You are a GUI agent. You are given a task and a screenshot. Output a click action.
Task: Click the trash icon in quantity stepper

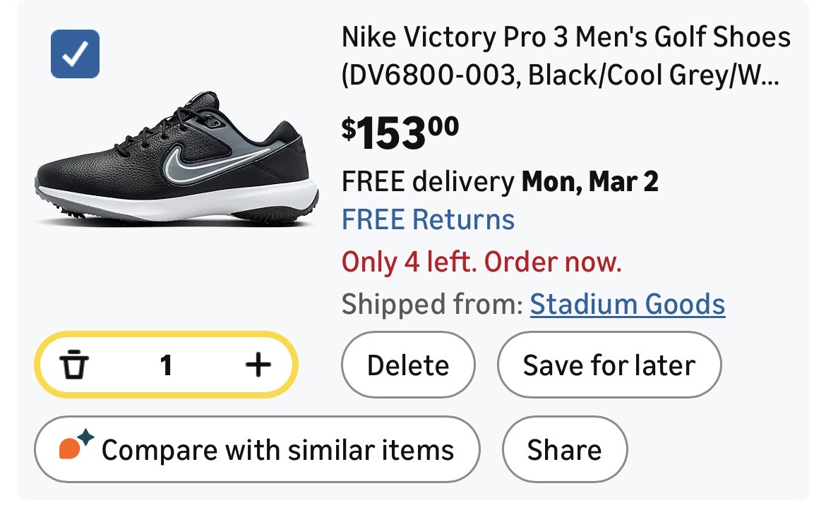click(x=73, y=365)
